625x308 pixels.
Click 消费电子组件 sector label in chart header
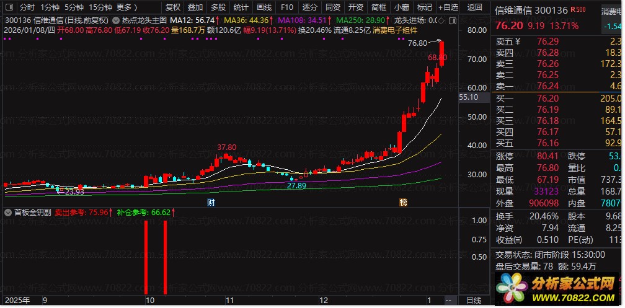coord(395,30)
